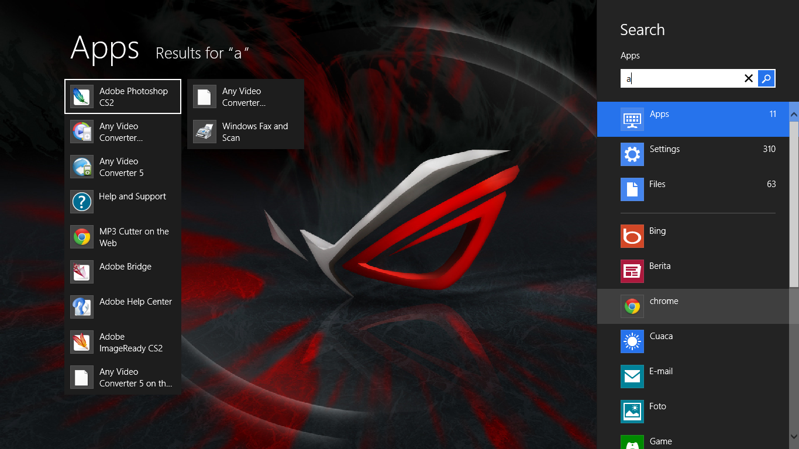This screenshot has width=799, height=449.
Task: Select the E-mail envelope icon
Action: pos(632,377)
